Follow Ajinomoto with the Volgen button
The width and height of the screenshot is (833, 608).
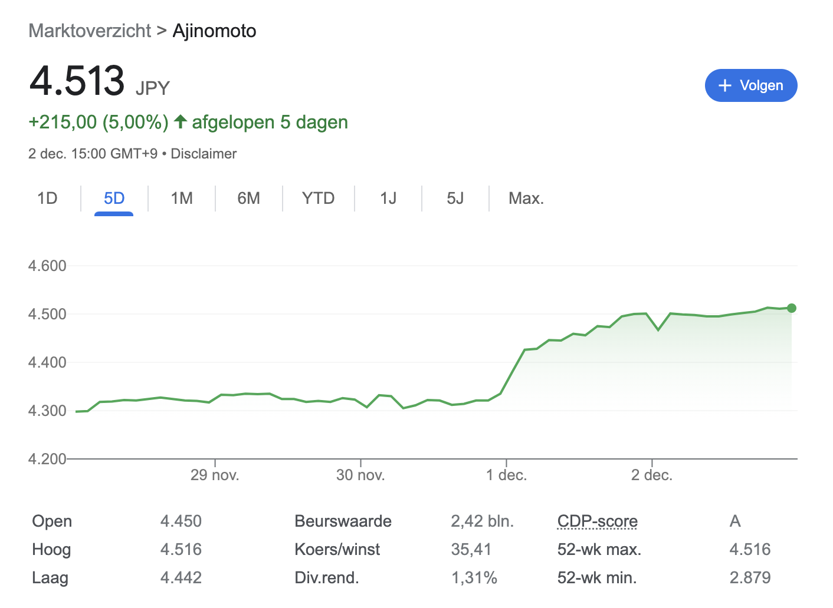(750, 85)
